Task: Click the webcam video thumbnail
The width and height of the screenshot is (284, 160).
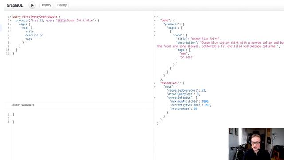Action: [256, 144]
